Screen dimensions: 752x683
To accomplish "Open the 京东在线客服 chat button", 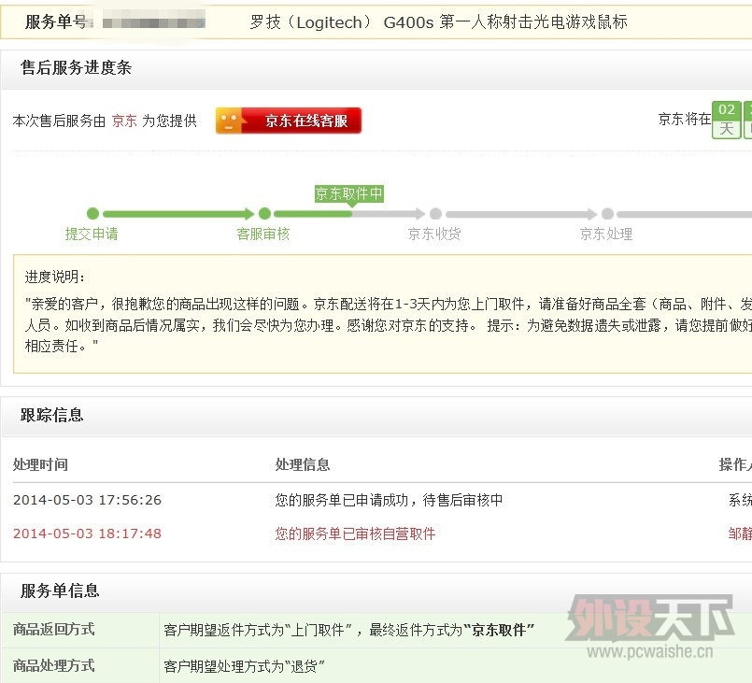I will pyautogui.click(x=289, y=121).
